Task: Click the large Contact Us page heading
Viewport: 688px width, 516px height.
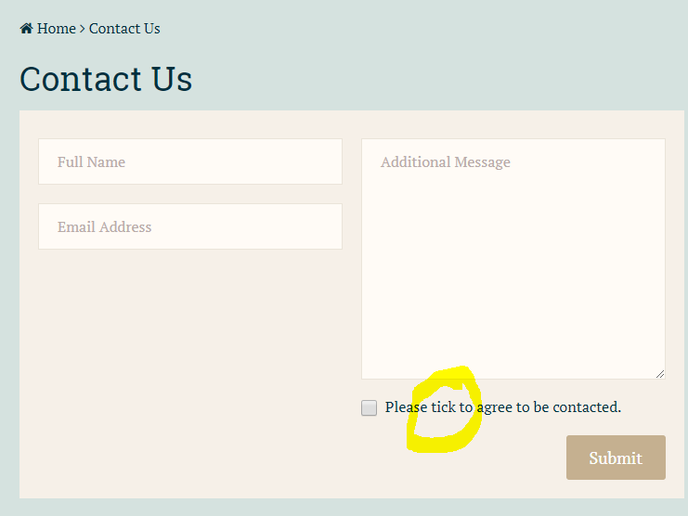Action: [x=106, y=79]
